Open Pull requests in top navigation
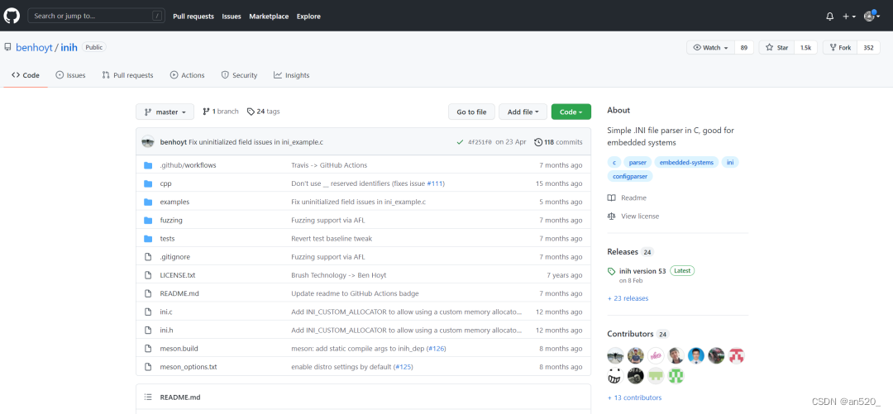This screenshot has height=414, width=893. [x=193, y=17]
